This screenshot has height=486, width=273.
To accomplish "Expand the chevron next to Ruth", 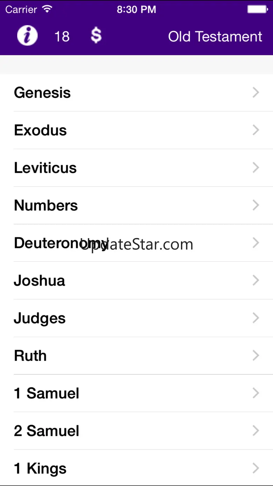I will 256,356.
